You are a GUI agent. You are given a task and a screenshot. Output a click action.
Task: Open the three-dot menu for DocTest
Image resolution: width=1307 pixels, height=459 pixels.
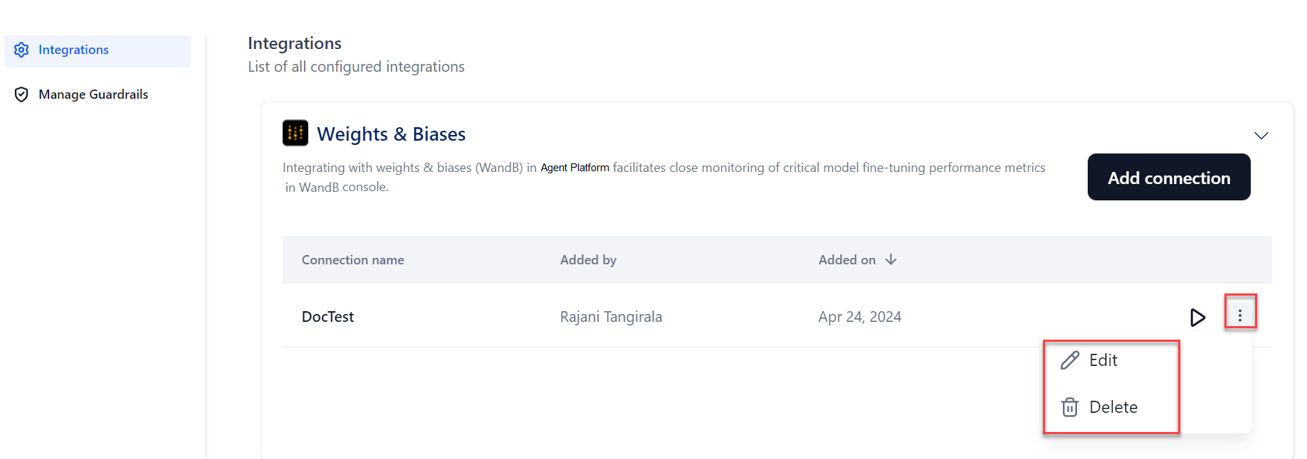coord(1240,315)
